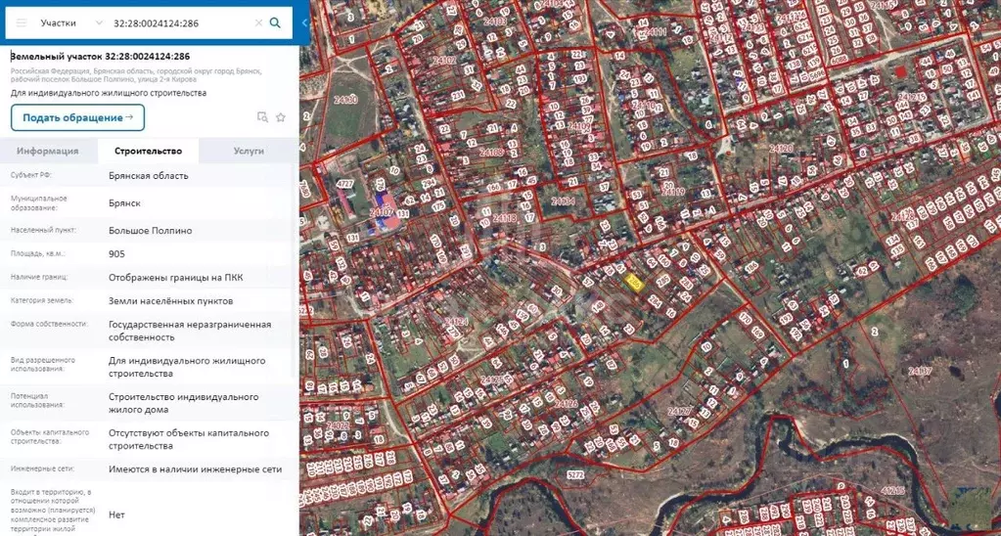
Task: Click value Земли населённых пунктов
Action: [x=170, y=300]
